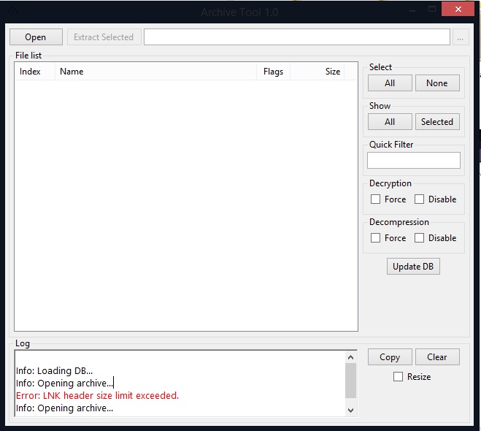Image resolution: width=481 pixels, height=431 pixels.
Task: Enable Force checkbox under Decryption
Action: [376, 199]
